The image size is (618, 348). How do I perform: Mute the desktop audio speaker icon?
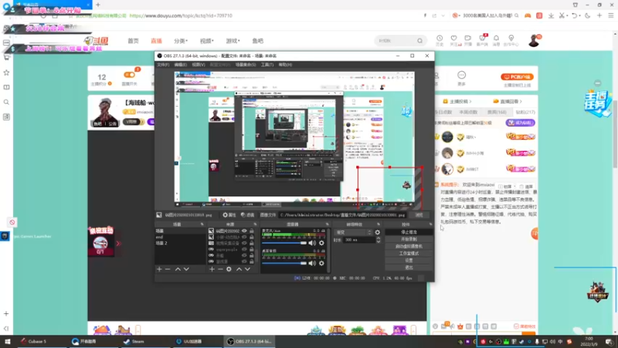(312, 263)
